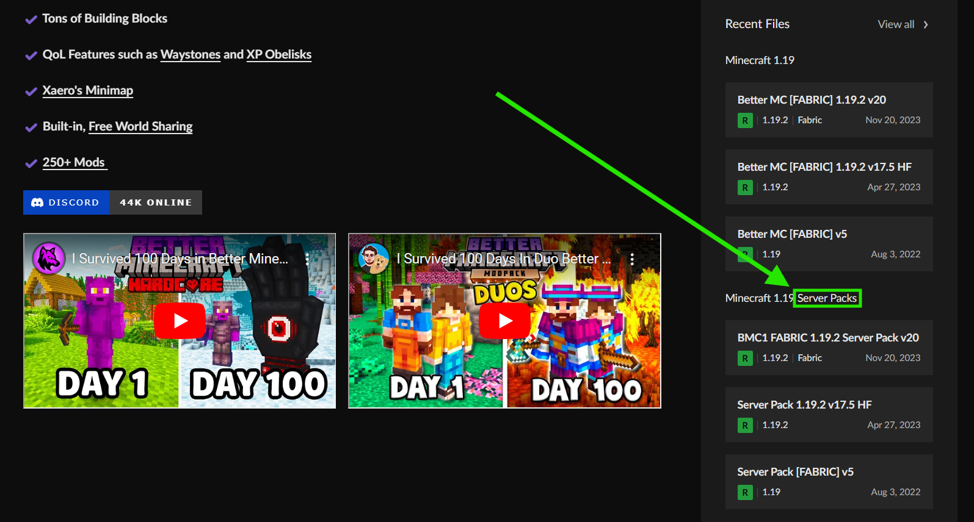Image resolution: width=974 pixels, height=522 pixels.
Task: Open the XP Obelisks link
Action: coord(278,55)
